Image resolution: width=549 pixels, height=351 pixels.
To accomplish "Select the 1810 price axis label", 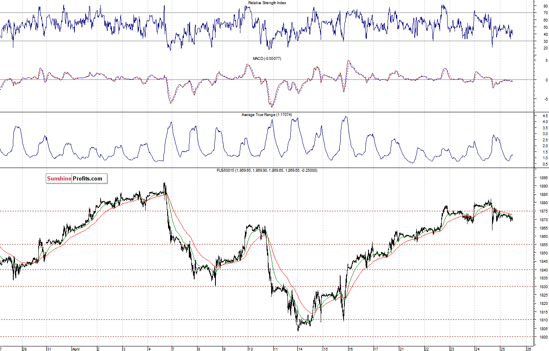I will [x=543, y=320].
